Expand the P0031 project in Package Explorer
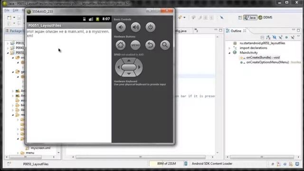 [x=8, y=43]
